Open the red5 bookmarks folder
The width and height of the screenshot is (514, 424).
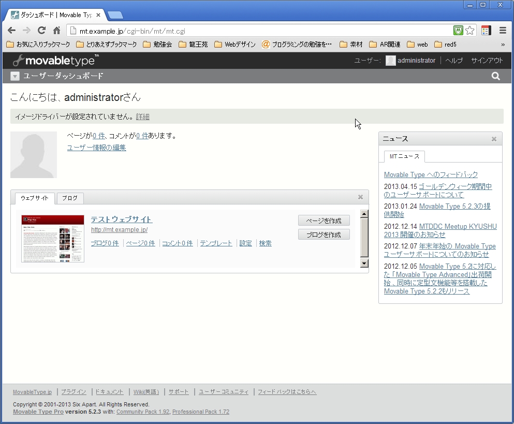point(446,45)
